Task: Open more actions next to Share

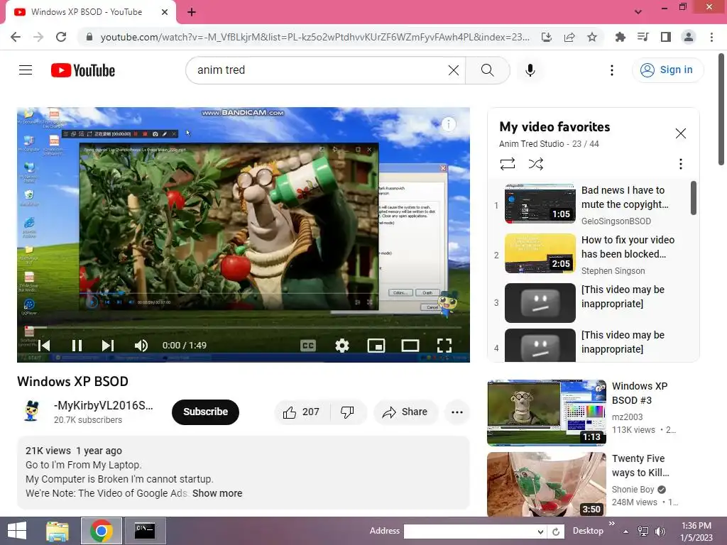Action: point(457,412)
